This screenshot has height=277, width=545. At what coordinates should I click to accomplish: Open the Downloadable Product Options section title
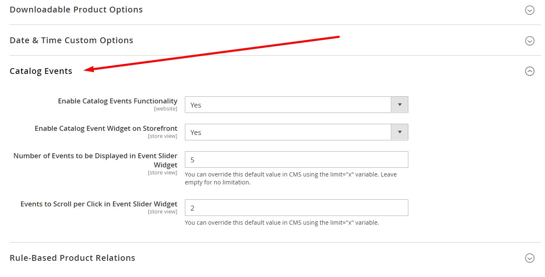click(76, 10)
